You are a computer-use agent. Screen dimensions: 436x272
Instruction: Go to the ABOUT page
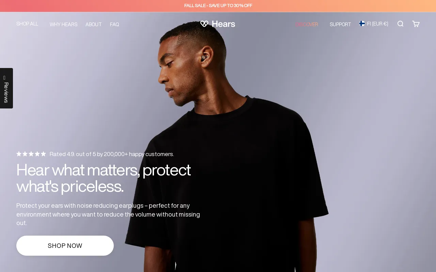94,24
